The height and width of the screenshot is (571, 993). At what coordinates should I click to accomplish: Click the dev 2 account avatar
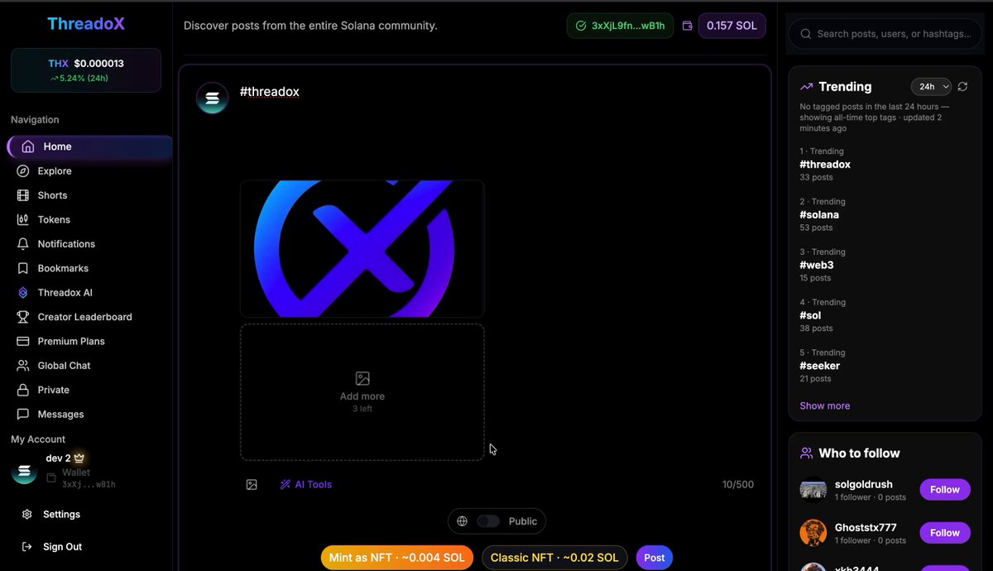tap(24, 473)
